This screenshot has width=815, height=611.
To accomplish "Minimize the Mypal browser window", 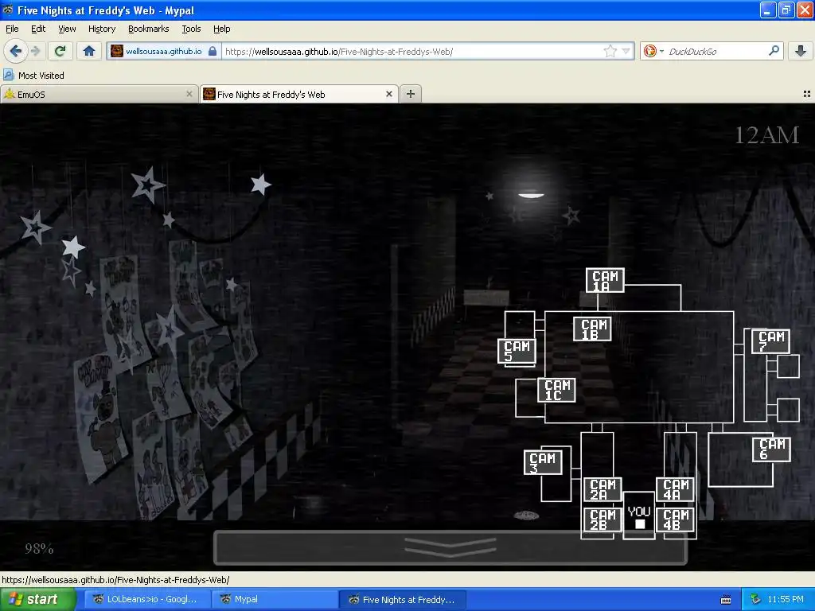I will pyautogui.click(x=768, y=10).
